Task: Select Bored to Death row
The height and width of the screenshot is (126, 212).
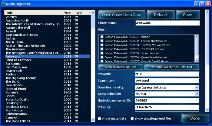Action: tap(48, 100)
